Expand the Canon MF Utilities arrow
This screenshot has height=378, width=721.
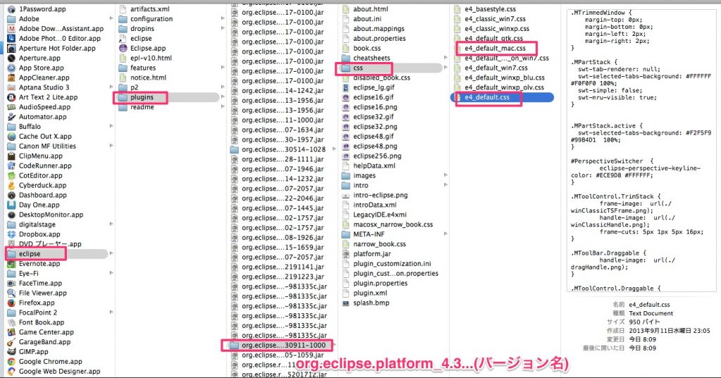click(111, 146)
